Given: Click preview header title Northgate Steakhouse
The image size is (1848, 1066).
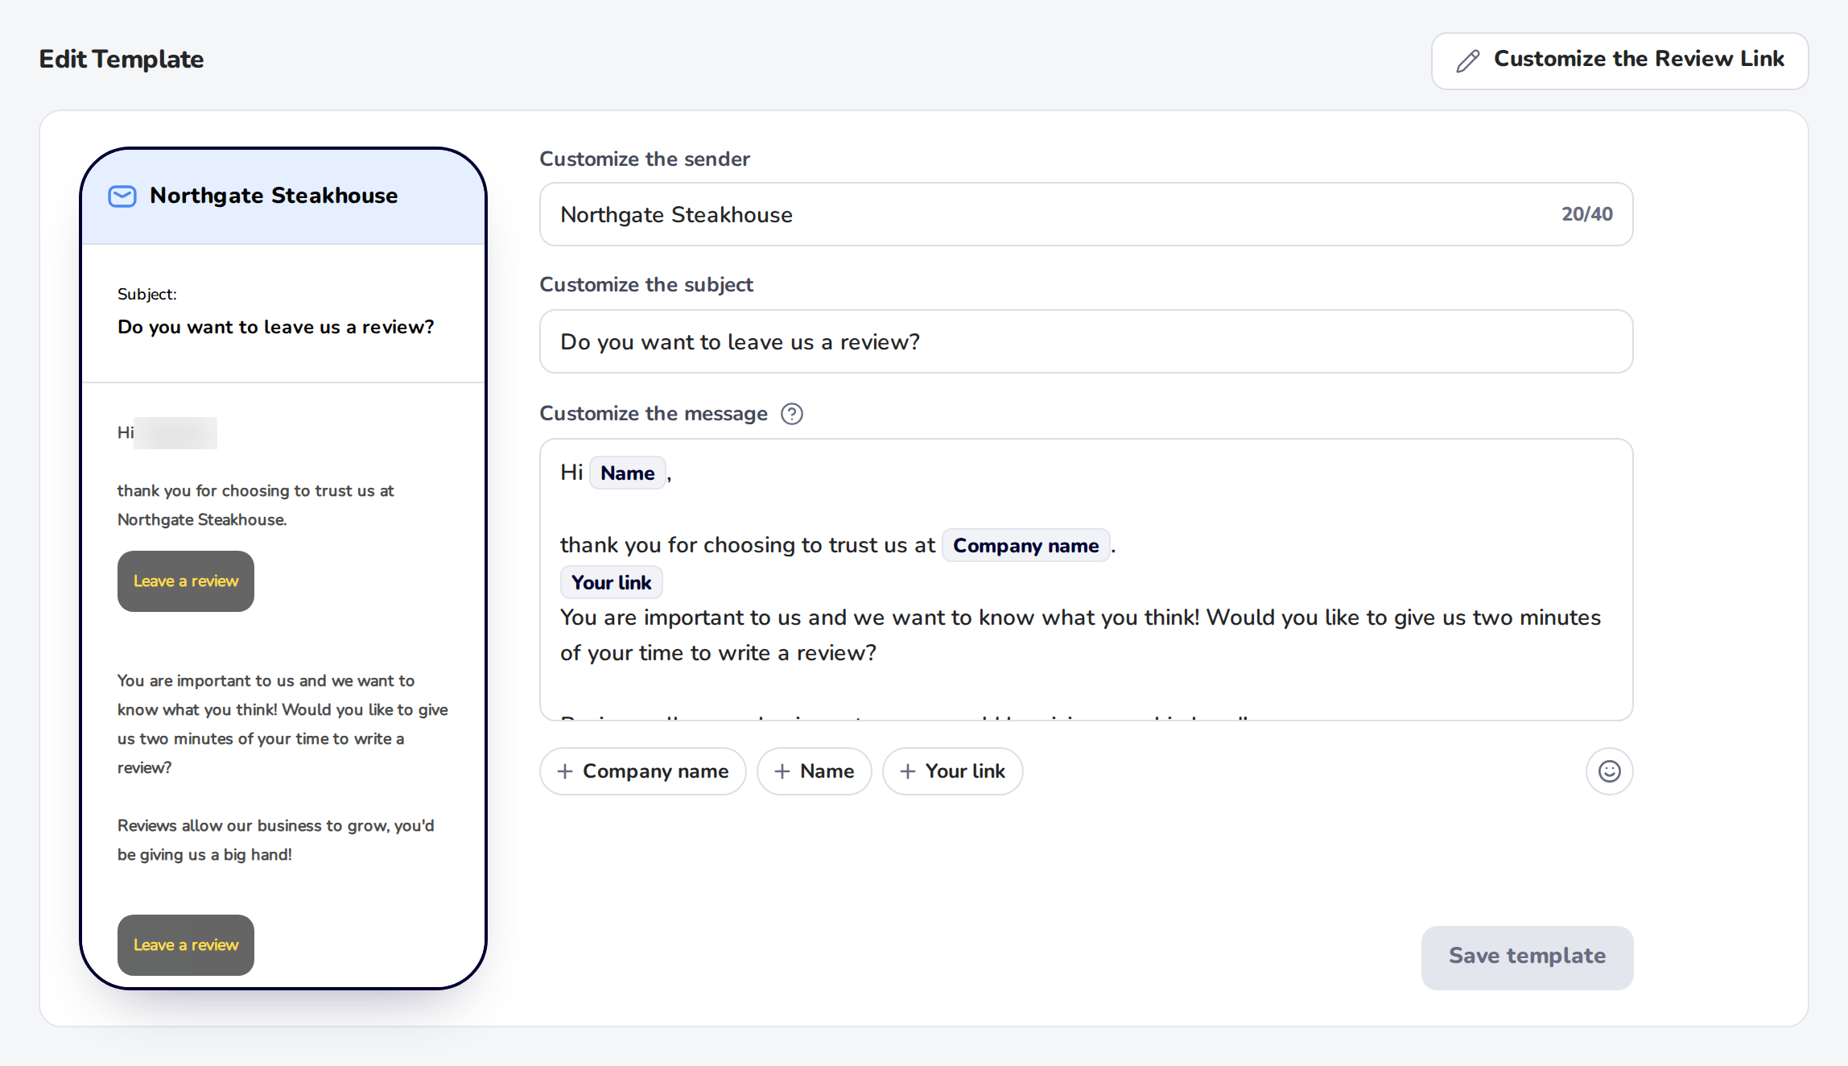Looking at the screenshot, I should click(274, 196).
